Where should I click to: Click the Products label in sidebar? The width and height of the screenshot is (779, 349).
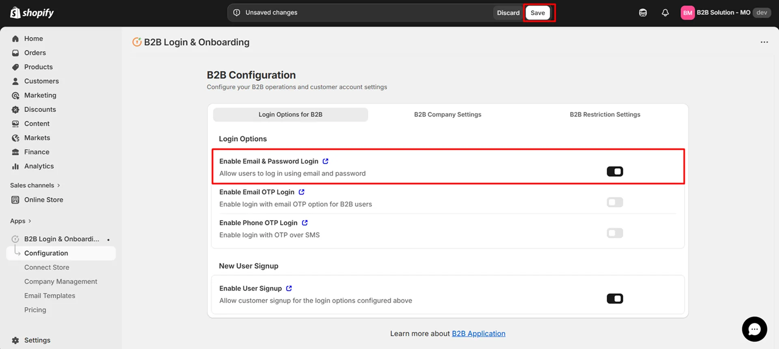coord(38,67)
